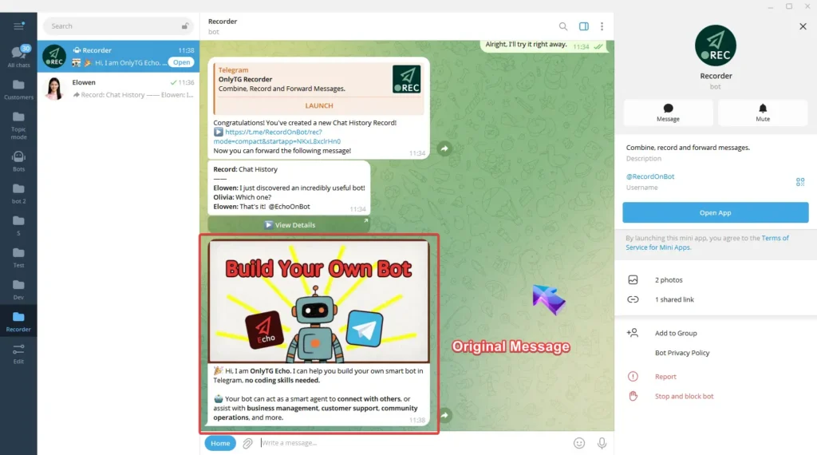
Task: Click the search icon in chat header
Action: tap(563, 26)
